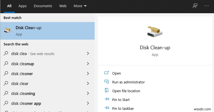Click the Open file location icon
The width and height of the screenshot is (214, 112).
click(x=107, y=91)
